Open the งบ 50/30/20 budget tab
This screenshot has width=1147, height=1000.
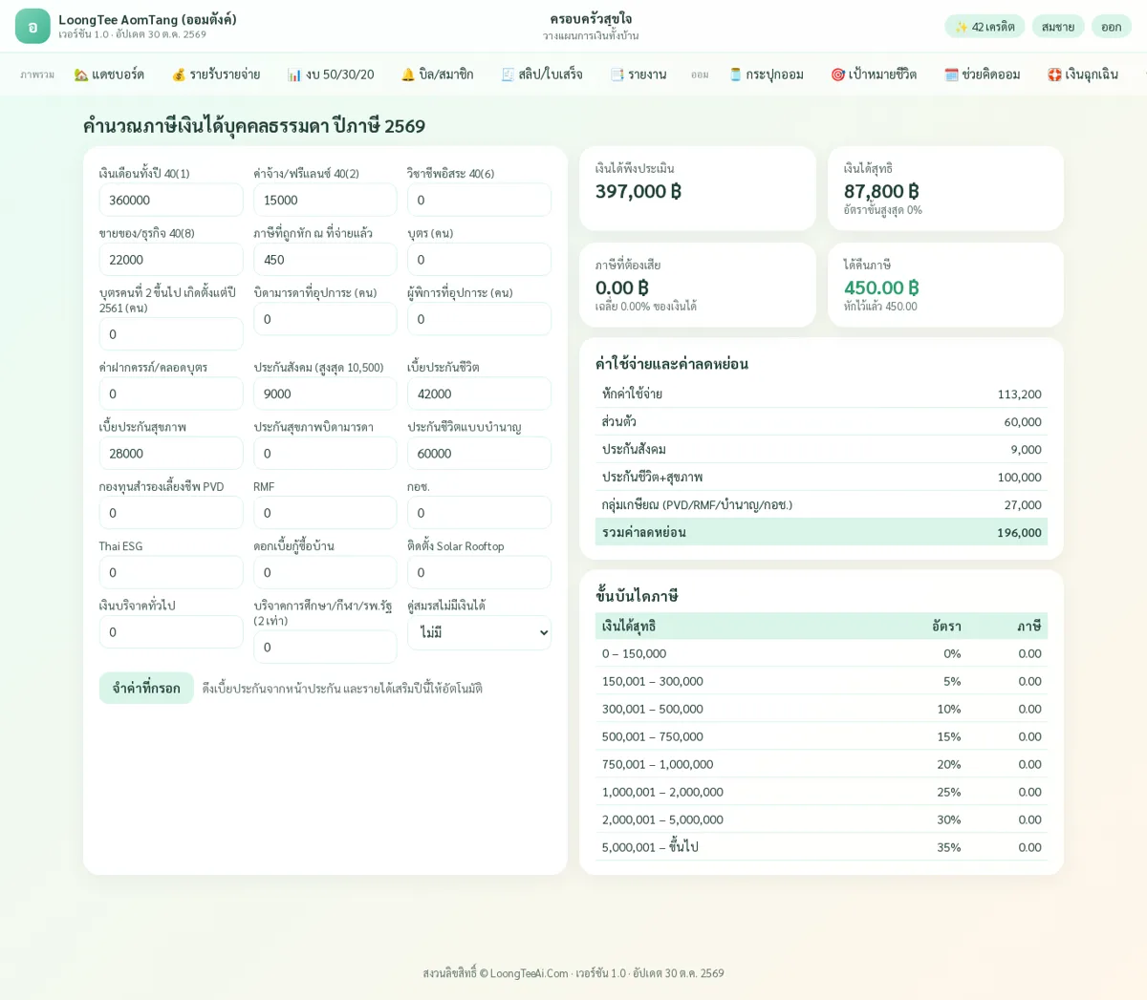tap(331, 74)
